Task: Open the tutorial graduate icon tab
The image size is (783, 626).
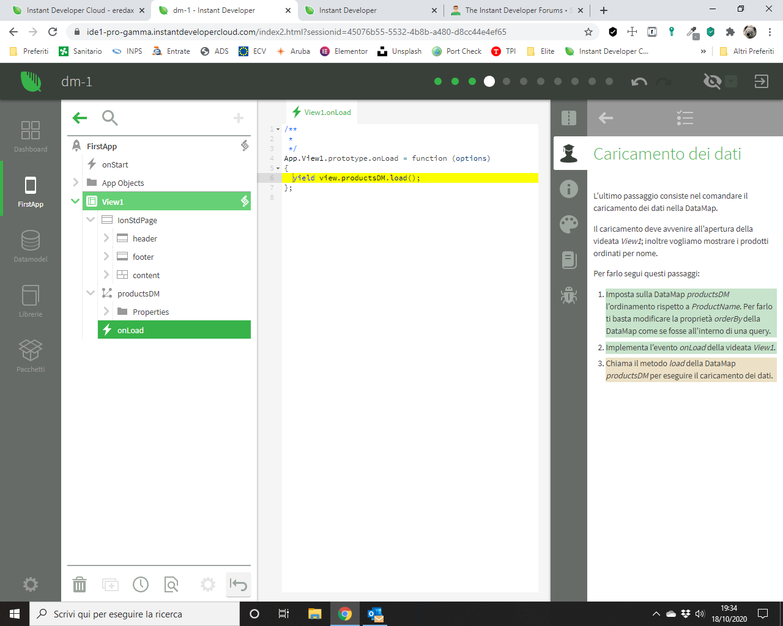Action: pos(569,153)
